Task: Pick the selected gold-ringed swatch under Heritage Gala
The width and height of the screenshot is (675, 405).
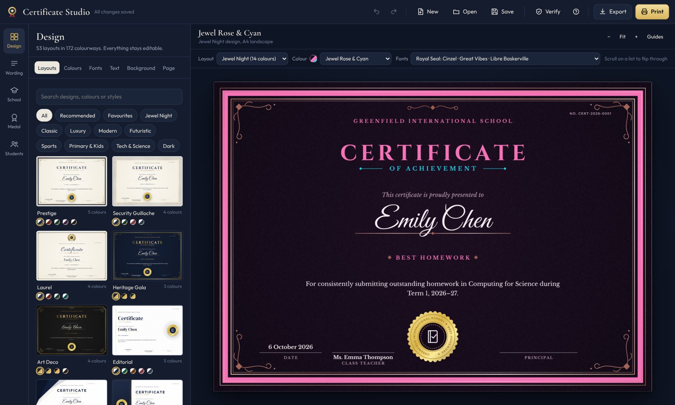Action: point(116,296)
